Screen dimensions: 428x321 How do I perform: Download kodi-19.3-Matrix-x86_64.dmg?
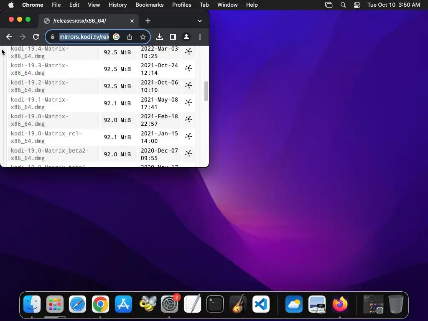40,69
